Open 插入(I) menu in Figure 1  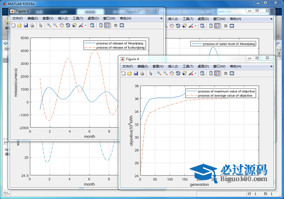(x=63, y=18)
